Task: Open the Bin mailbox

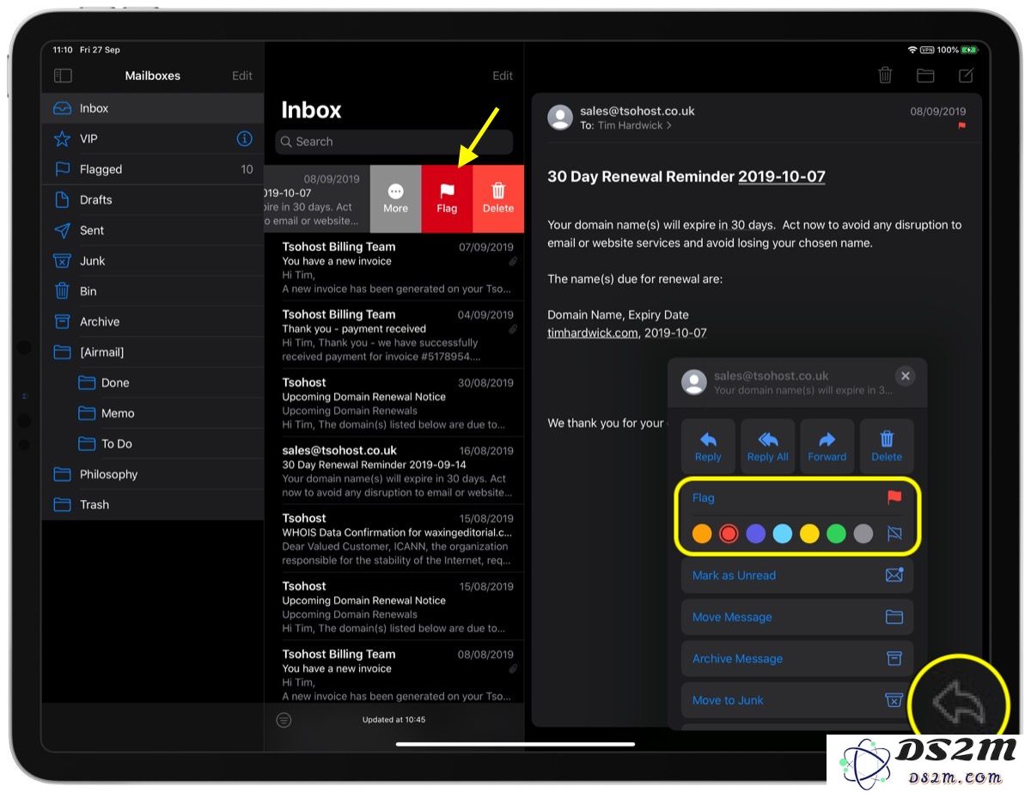Action: click(153, 291)
